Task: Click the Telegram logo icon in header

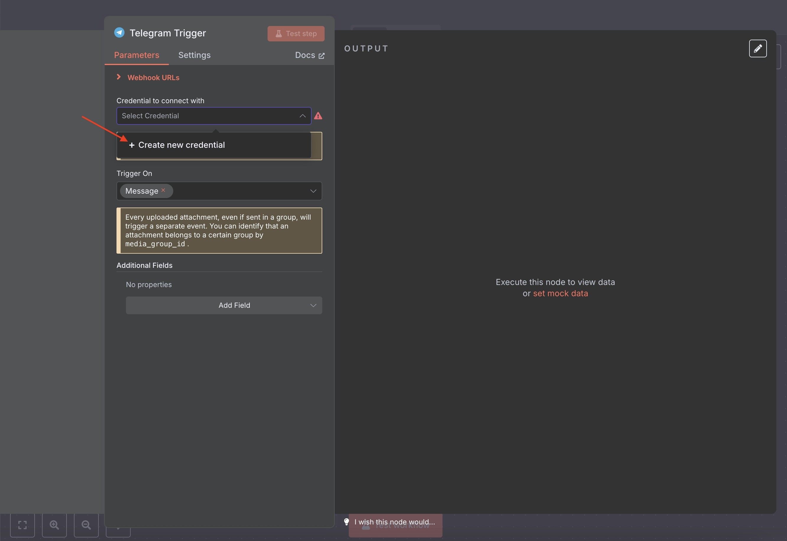Action: coord(119,33)
